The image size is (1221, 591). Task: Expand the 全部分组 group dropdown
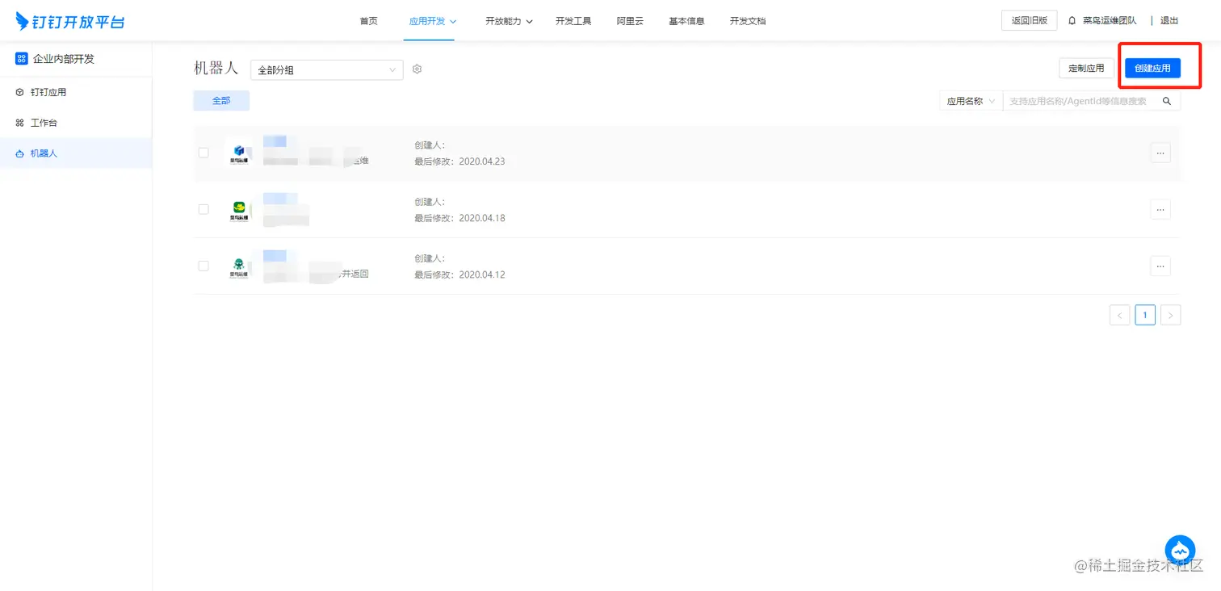[x=327, y=70]
